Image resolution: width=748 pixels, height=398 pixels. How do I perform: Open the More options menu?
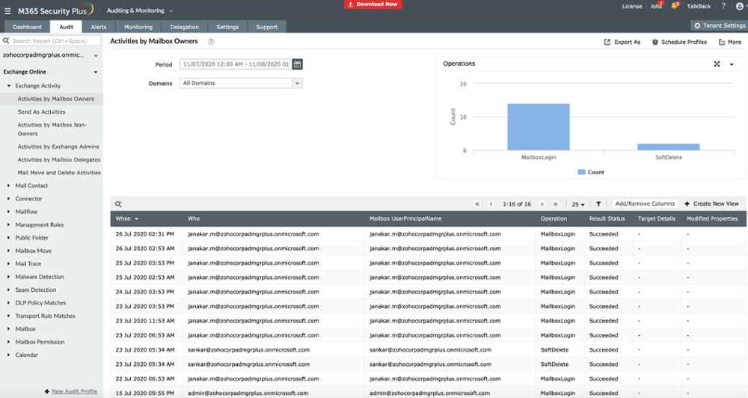pos(730,42)
